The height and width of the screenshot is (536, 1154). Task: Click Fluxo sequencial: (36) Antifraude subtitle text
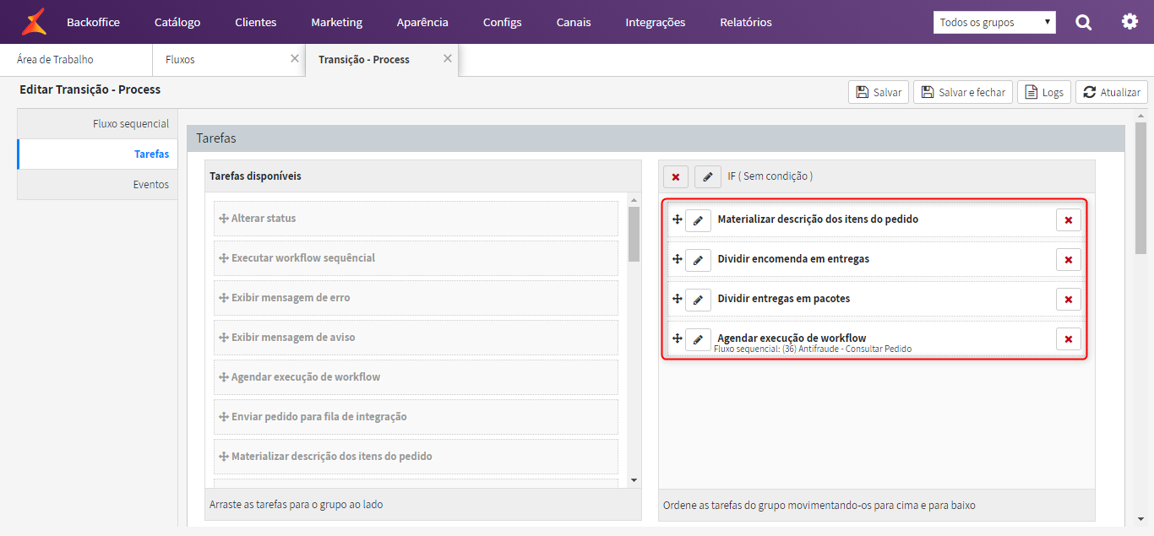click(813, 349)
